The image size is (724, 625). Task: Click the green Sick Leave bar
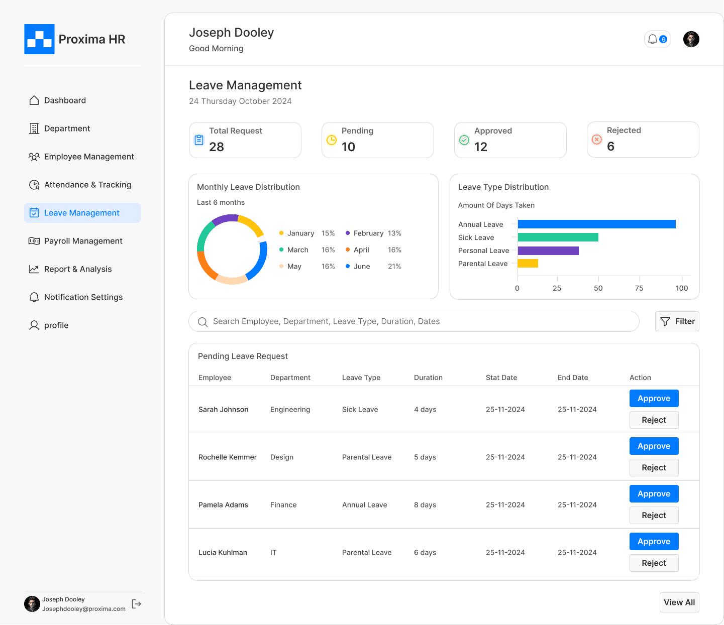[x=558, y=237]
